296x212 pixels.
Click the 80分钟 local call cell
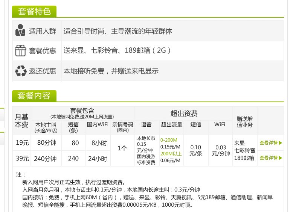(x=46, y=143)
